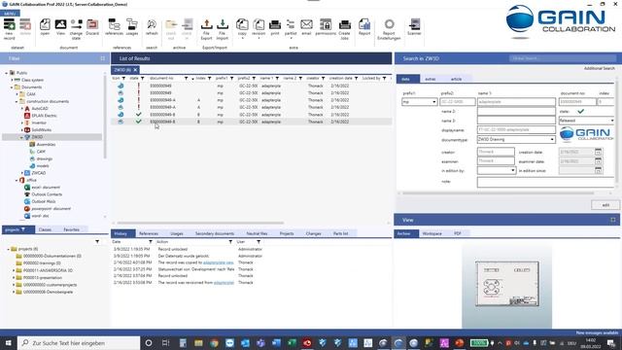Open creation date calendar picker

[598, 152]
